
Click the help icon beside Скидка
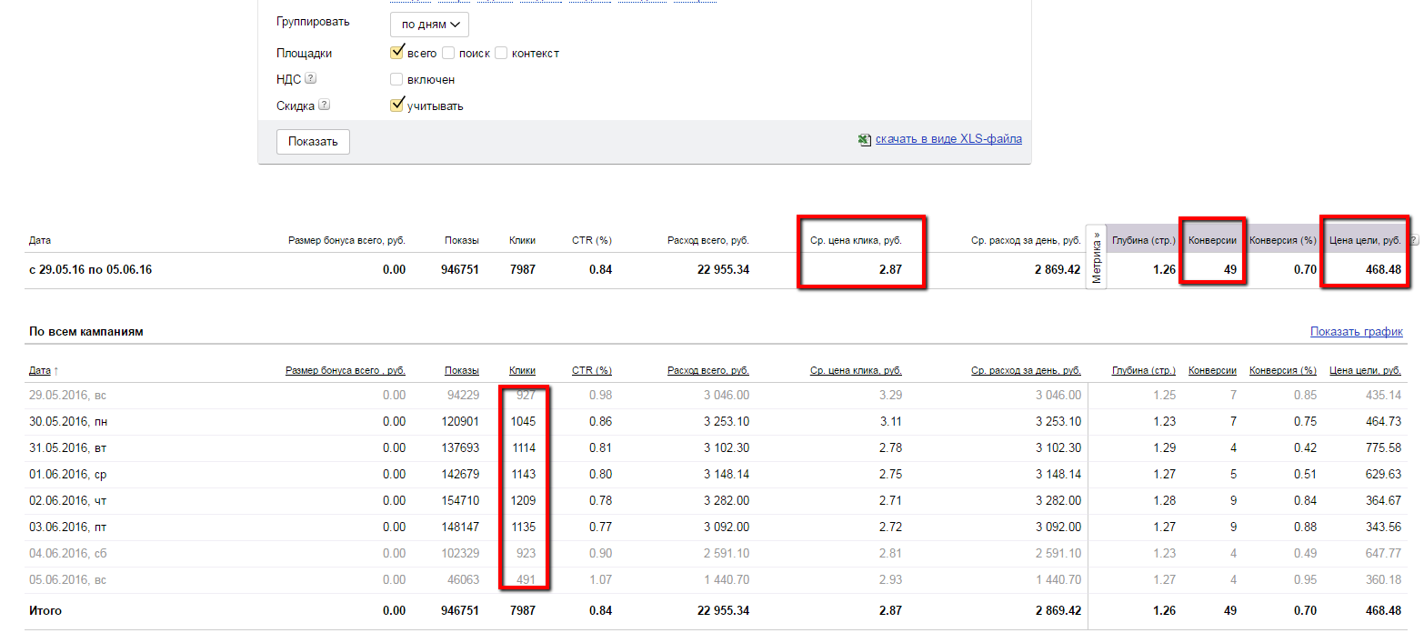tap(324, 105)
